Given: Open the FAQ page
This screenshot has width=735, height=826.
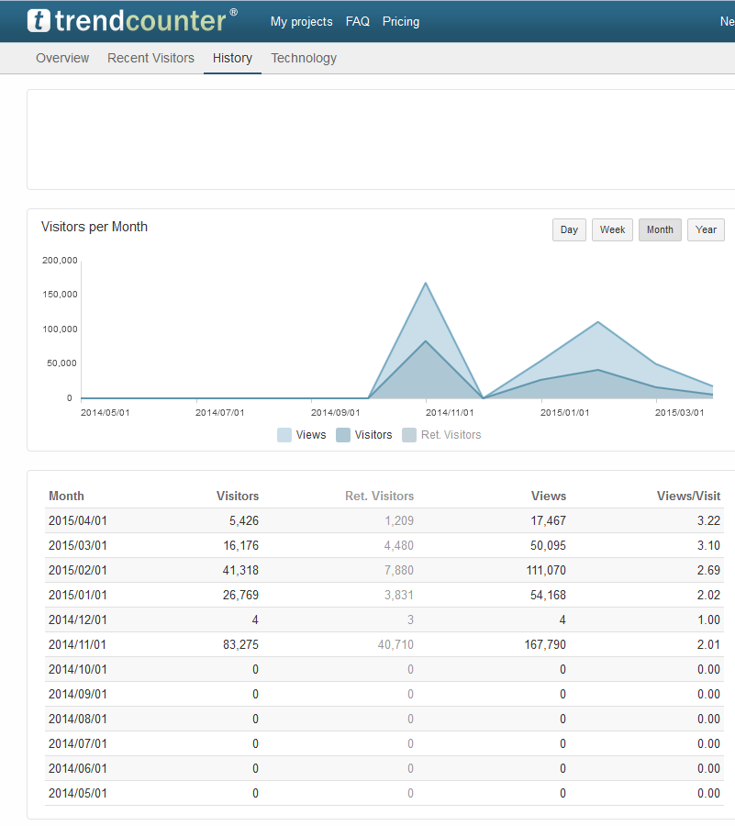Looking at the screenshot, I should pos(358,21).
